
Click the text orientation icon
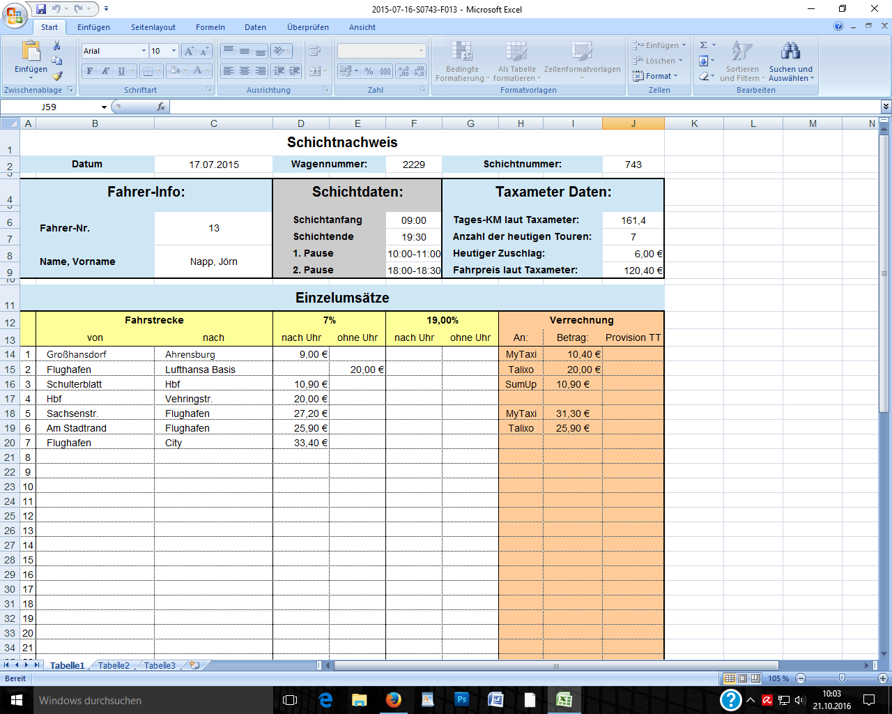click(280, 51)
